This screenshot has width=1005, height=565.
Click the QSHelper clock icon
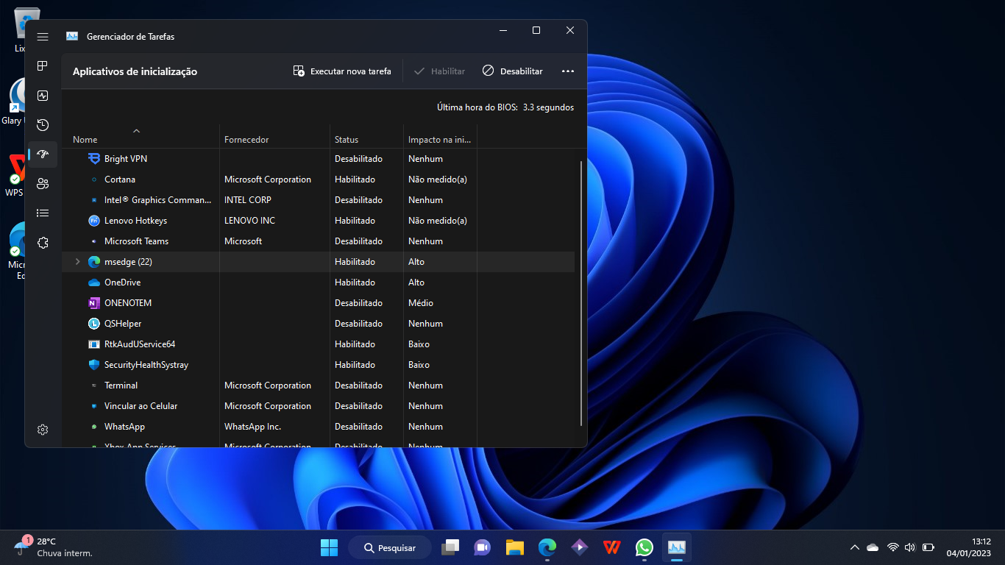click(x=94, y=324)
